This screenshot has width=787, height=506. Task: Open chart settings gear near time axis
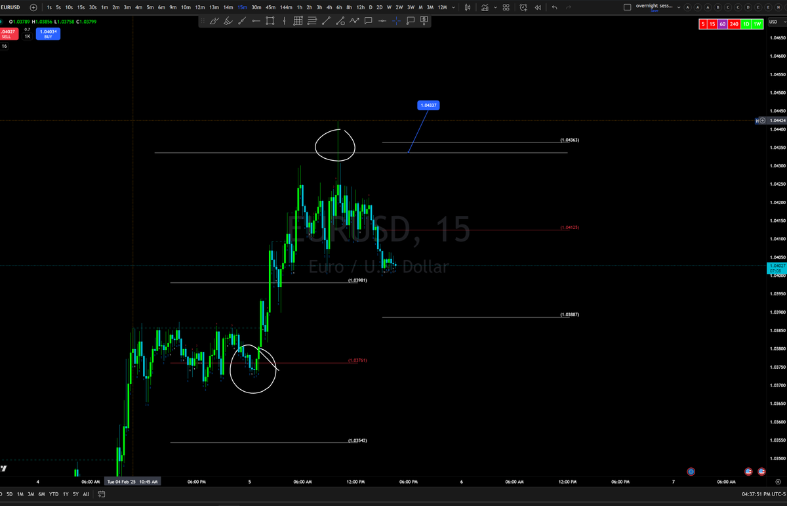(777, 482)
